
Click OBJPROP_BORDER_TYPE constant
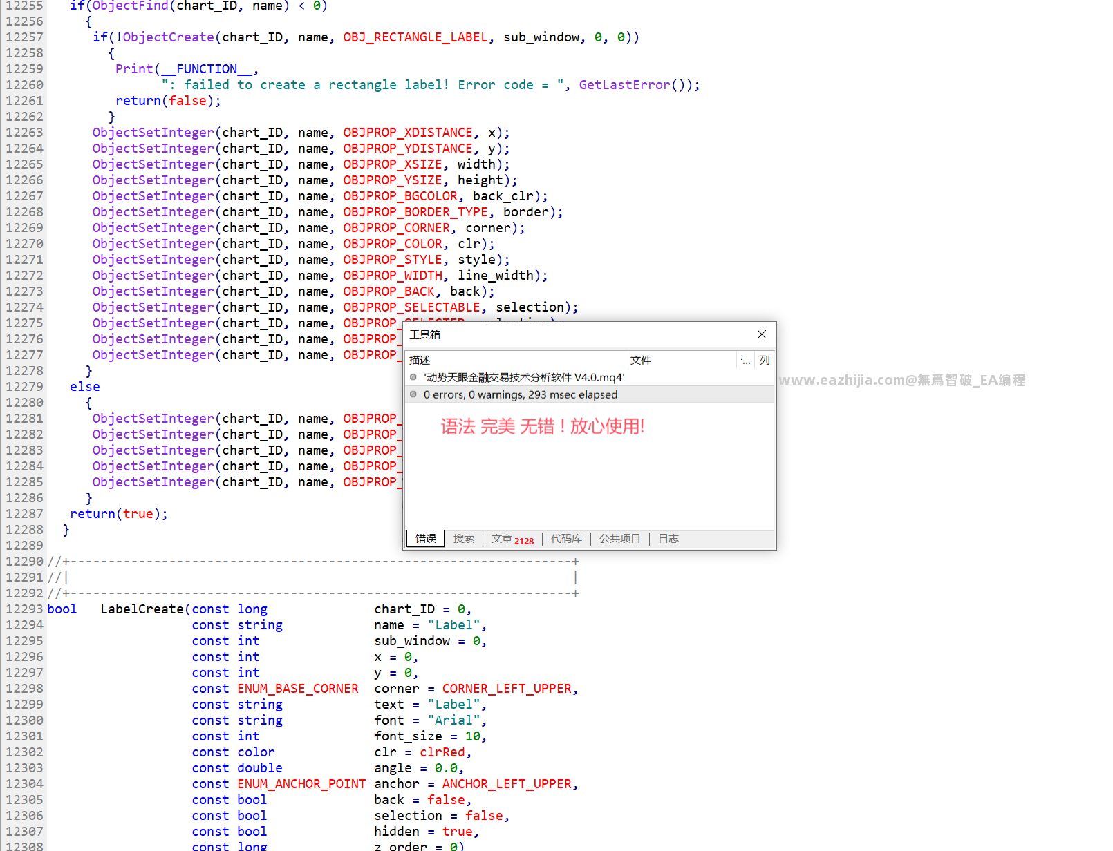click(x=415, y=212)
